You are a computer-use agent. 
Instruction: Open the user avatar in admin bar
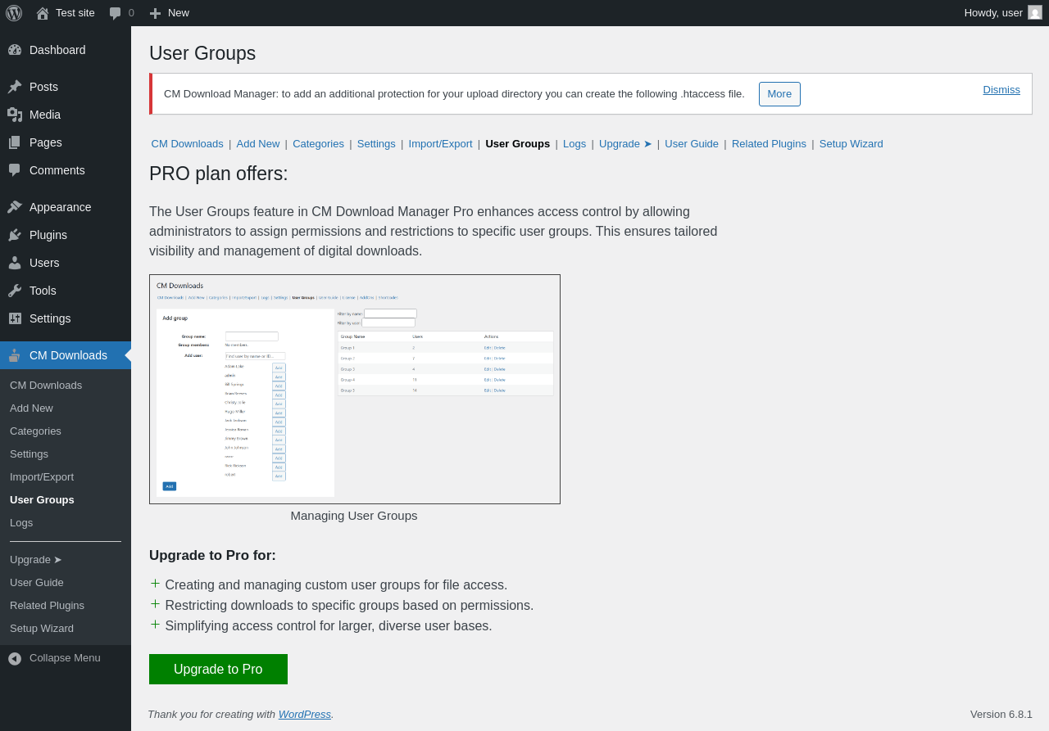1035,12
